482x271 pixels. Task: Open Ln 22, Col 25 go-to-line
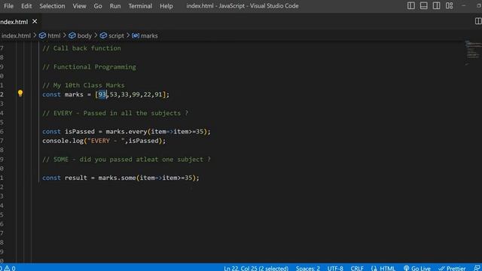[256, 268]
